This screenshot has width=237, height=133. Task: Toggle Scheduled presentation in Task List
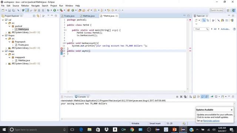coord(208,20)
